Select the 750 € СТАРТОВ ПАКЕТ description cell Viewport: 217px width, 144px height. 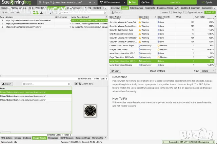pos(90,20)
